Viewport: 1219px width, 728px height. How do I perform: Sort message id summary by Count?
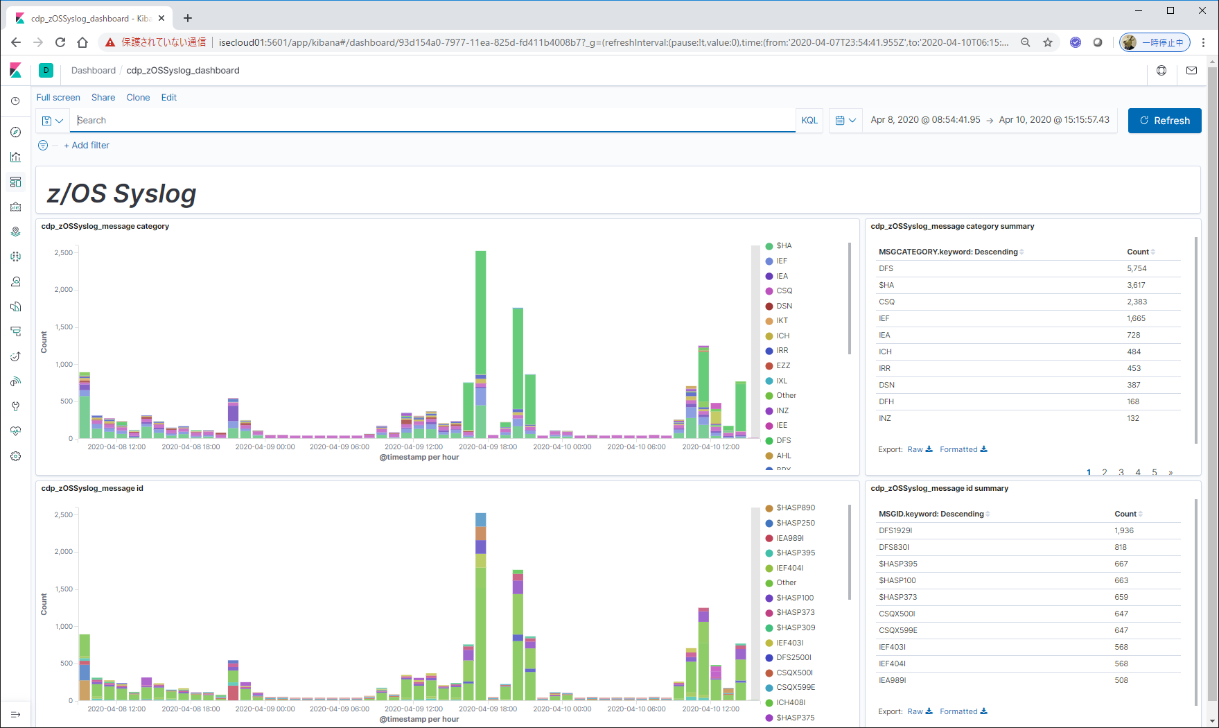click(1129, 514)
